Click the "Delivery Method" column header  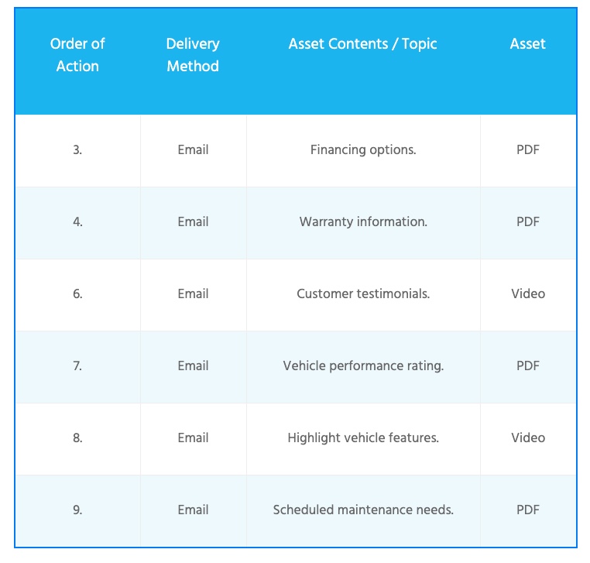(x=193, y=55)
